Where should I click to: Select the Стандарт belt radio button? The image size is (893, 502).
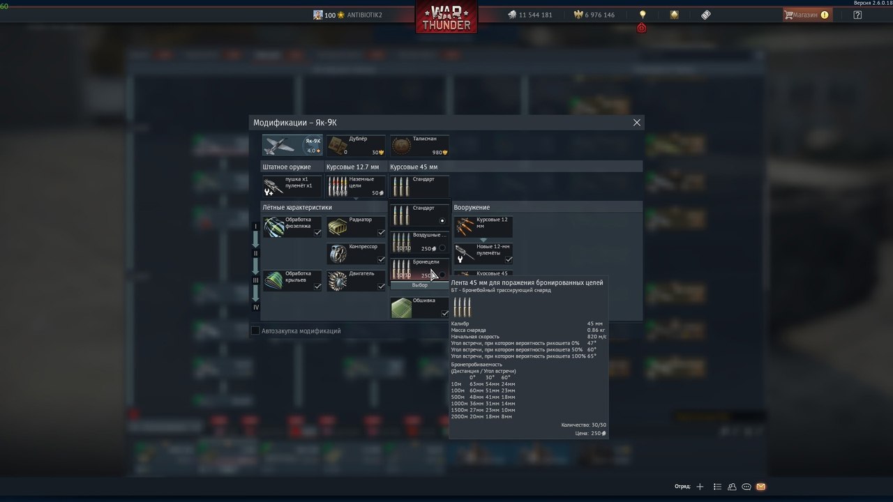tap(442, 220)
